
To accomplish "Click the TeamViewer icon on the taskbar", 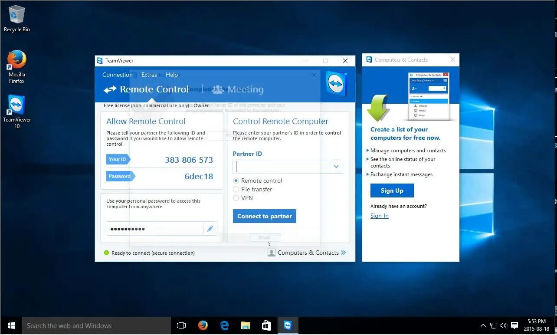I will (x=288, y=325).
